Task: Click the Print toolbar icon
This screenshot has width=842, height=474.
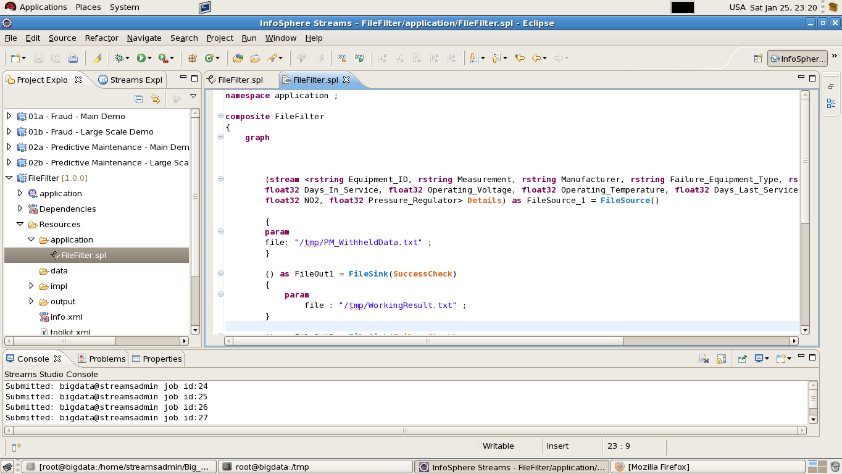Action: pos(73,58)
